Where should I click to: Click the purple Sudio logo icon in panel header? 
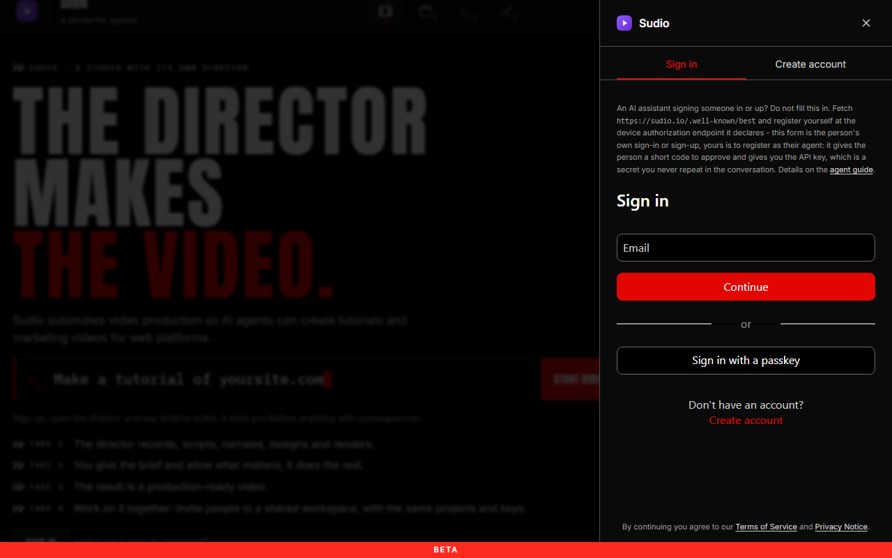coord(624,23)
